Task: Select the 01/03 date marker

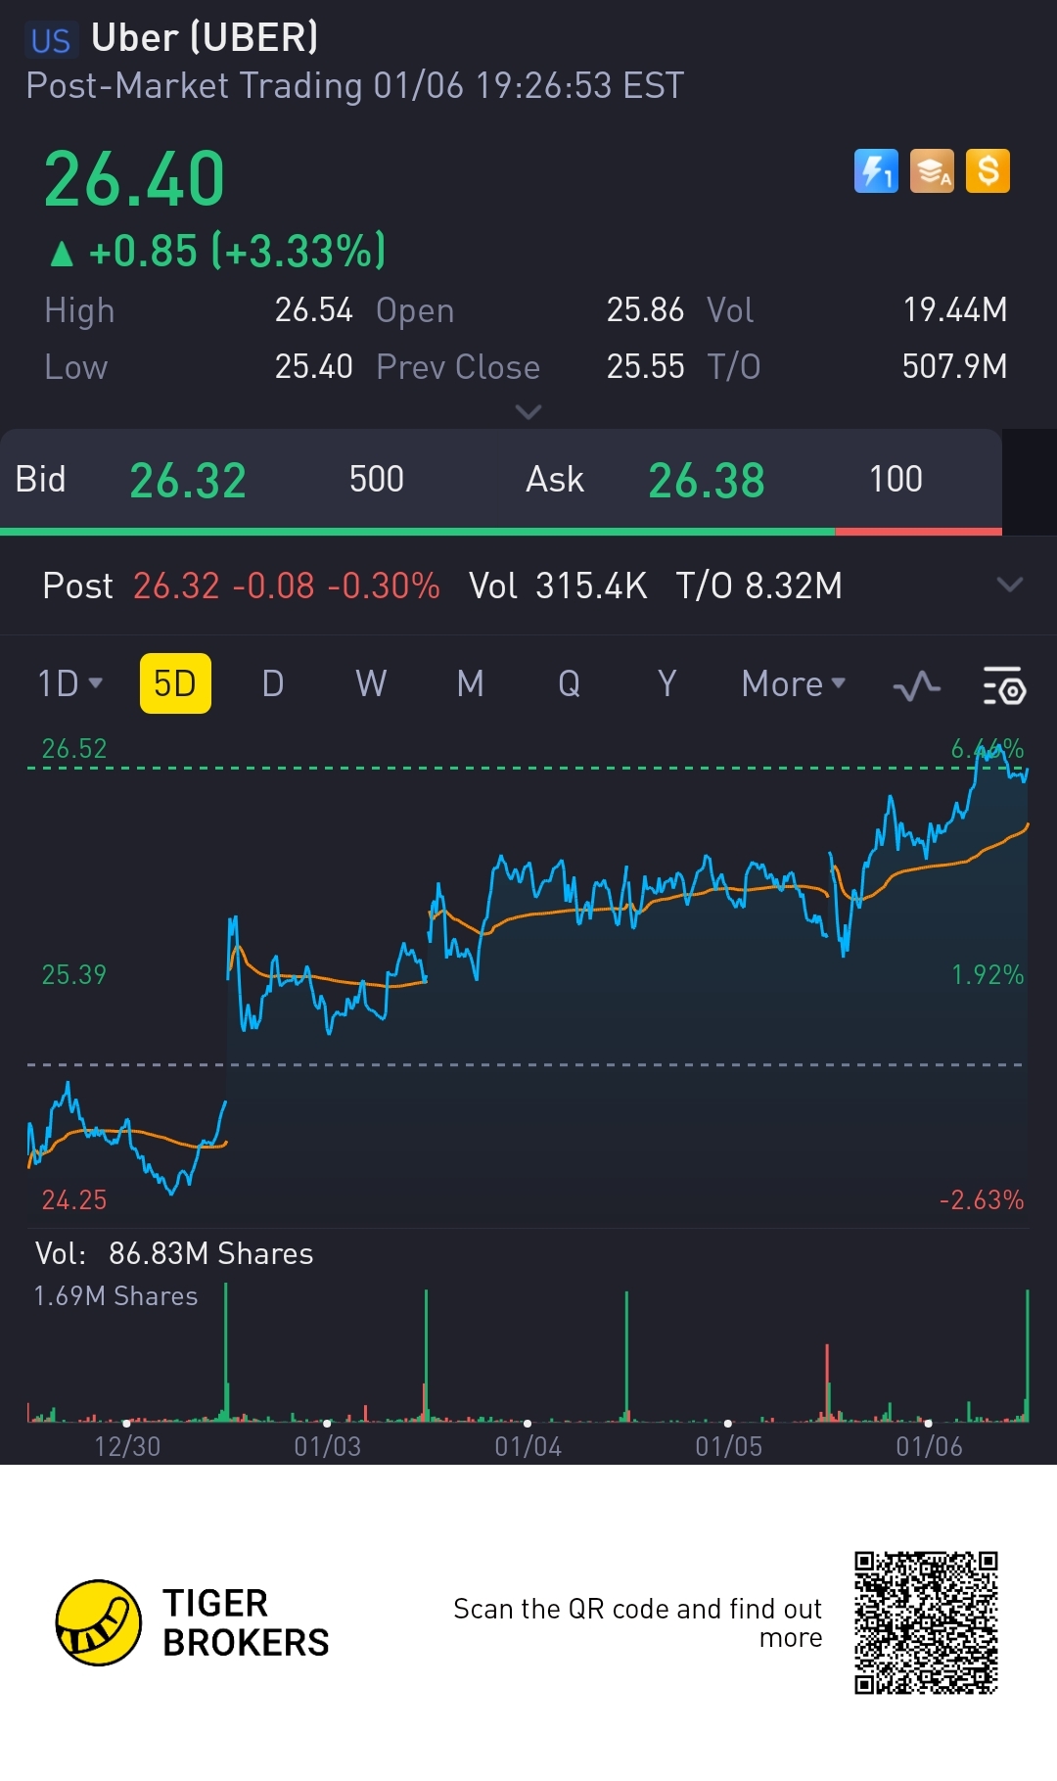Action: (328, 1446)
